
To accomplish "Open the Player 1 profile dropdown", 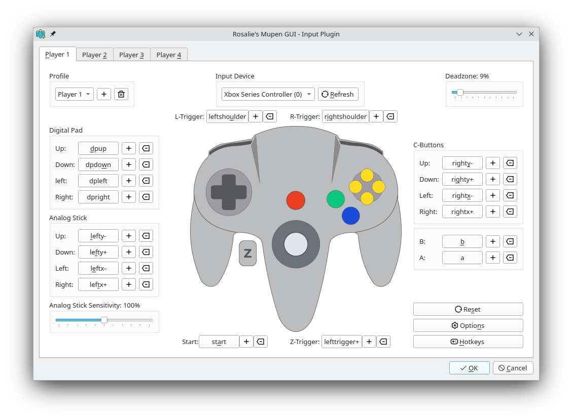I will (x=75, y=94).
